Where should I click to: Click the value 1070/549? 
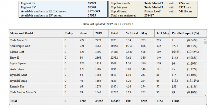pyautogui.click(x=94, y=11)
